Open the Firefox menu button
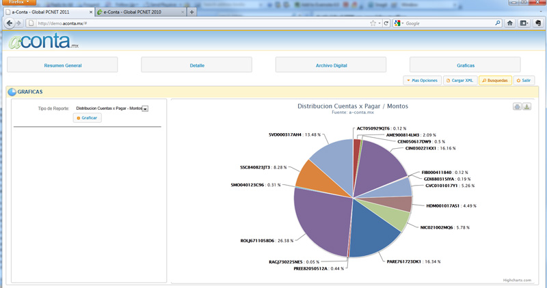Screen dimensions: 547x288 [x=19, y=2]
